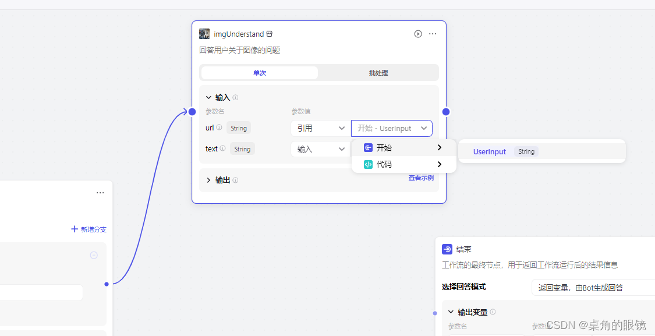Open the more options of the left branch node

point(100,193)
